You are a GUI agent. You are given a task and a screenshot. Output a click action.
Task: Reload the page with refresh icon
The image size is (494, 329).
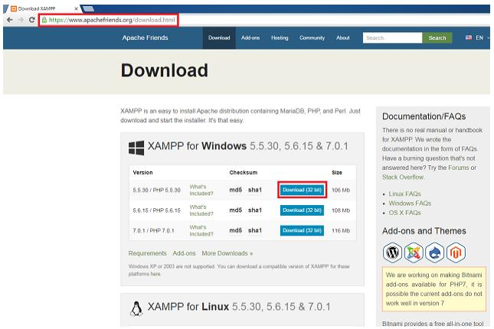point(32,20)
